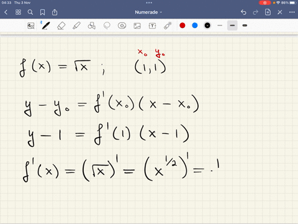Image resolution: width=298 pixels, height=224 pixels.
Task: Open the page thumbnails grid view
Action: [x=18, y=12]
